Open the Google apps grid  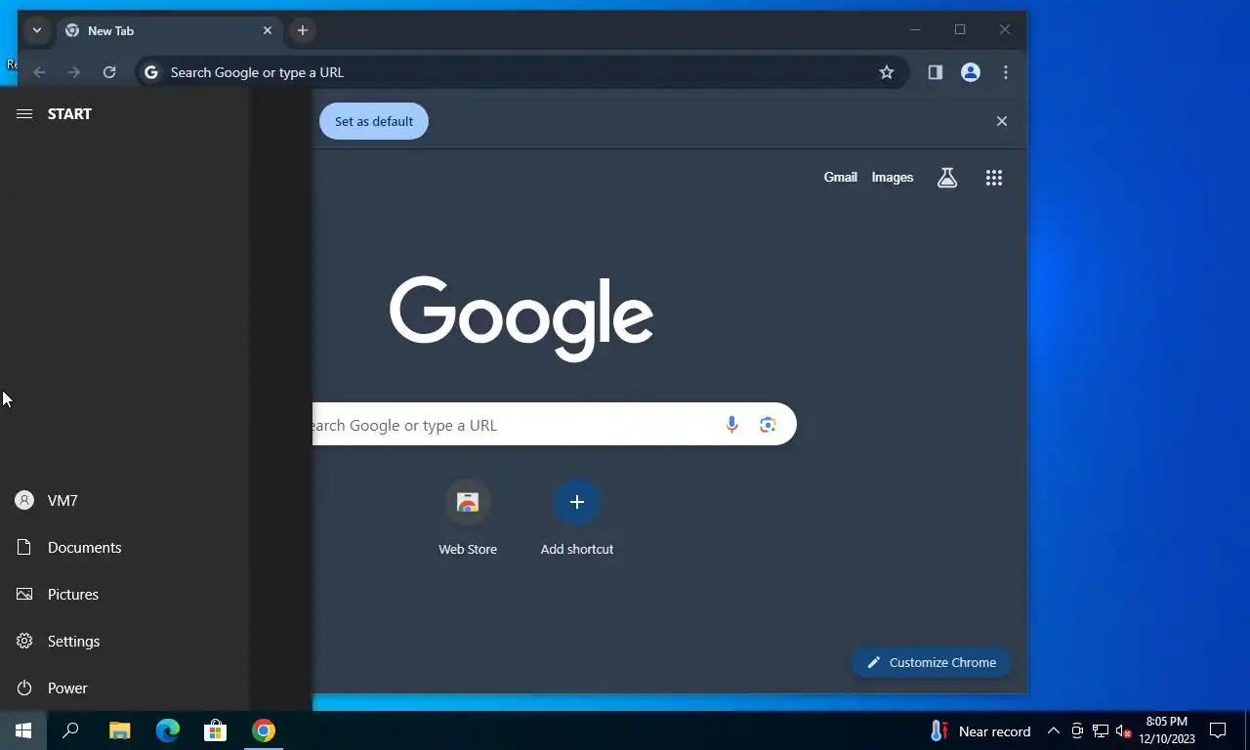point(994,178)
